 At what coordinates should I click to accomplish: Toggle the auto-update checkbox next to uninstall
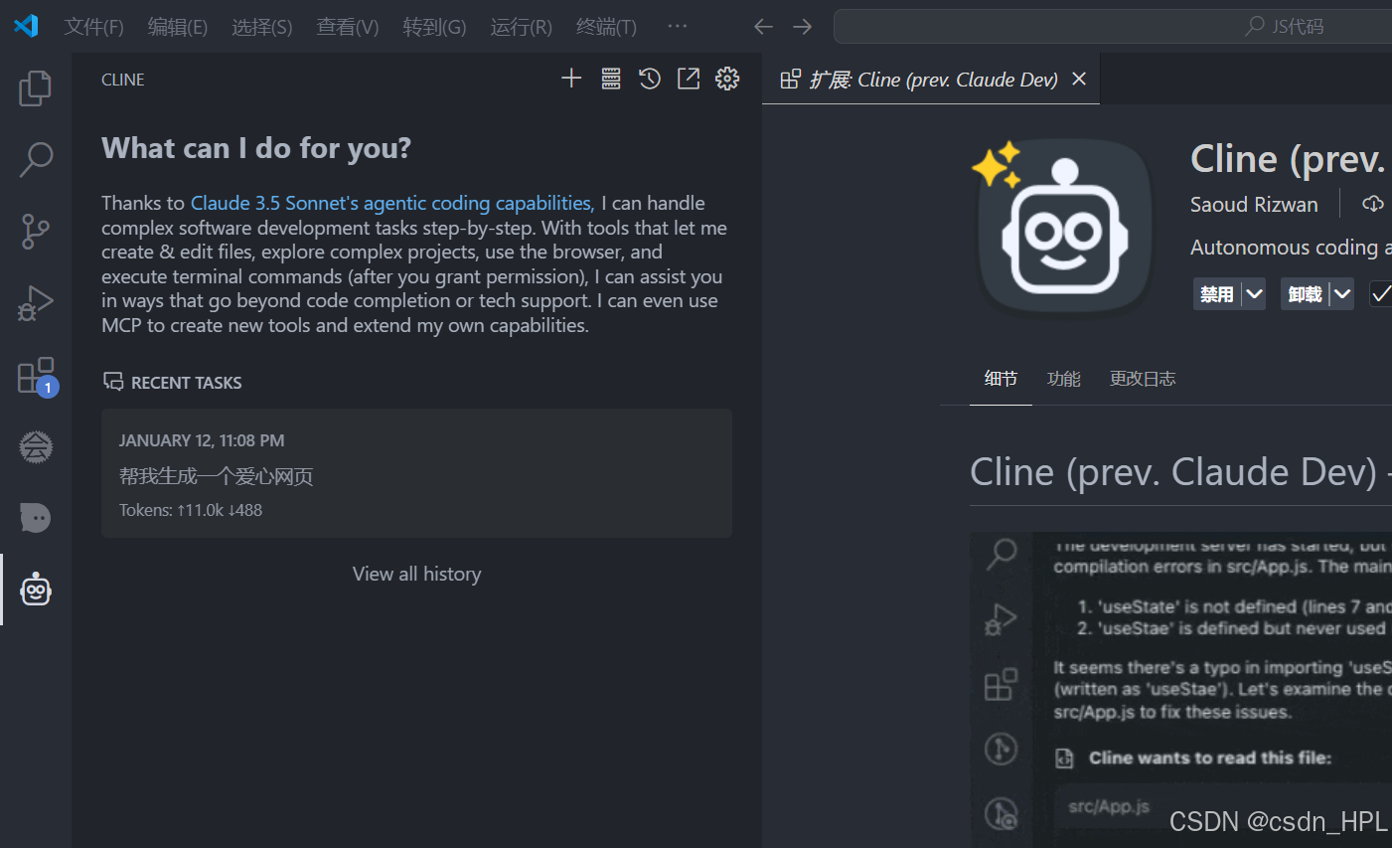(1381, 294)
